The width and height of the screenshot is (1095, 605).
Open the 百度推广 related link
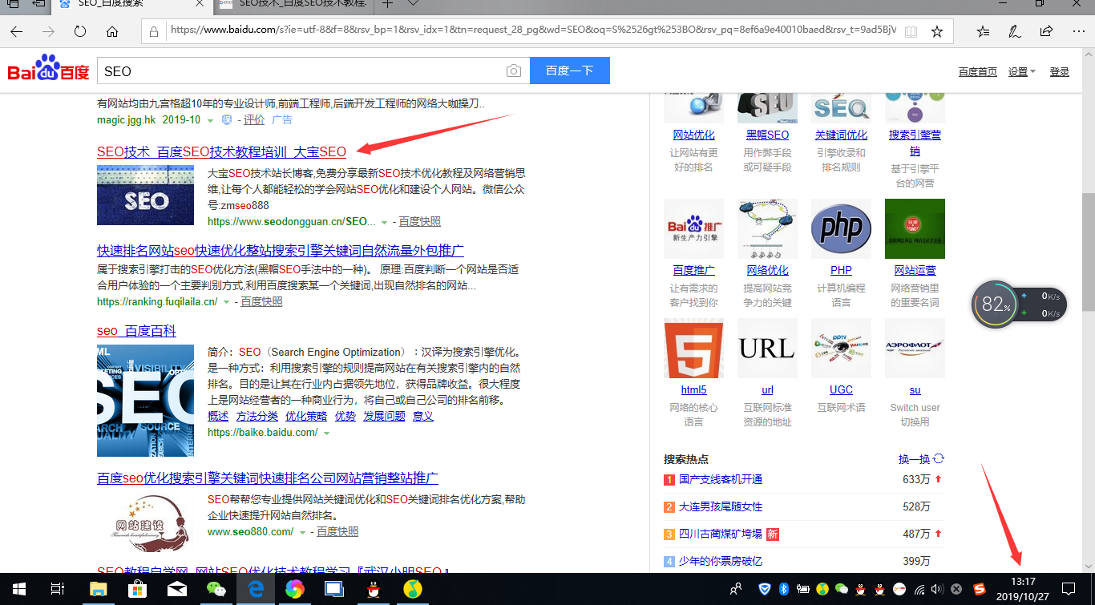[693, 271]
